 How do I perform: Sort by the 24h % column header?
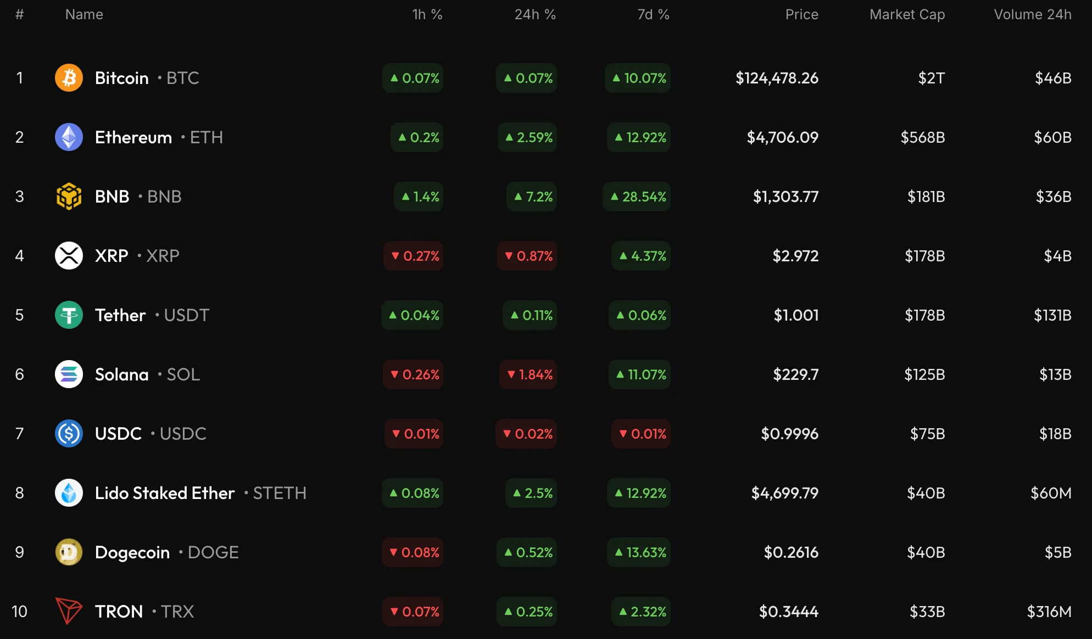[x=534, y=15]
